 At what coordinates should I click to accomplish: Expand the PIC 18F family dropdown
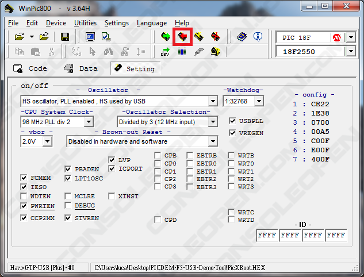coord(351,37)
